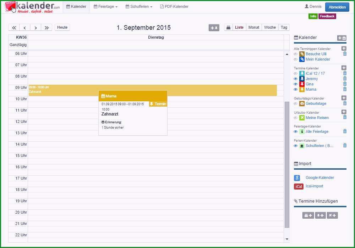Click the vertical scrollbar thumb
Viewport: 355px width, 248px height.
coord(287,164)
